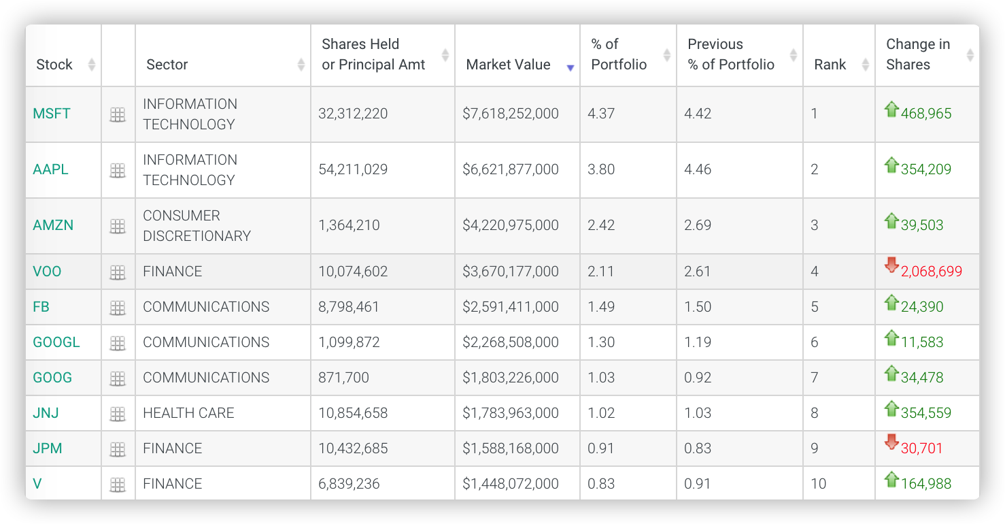Click the green up arrow beside 39,503
This screenshot has width=1005, height=524.
click(891, 220)
